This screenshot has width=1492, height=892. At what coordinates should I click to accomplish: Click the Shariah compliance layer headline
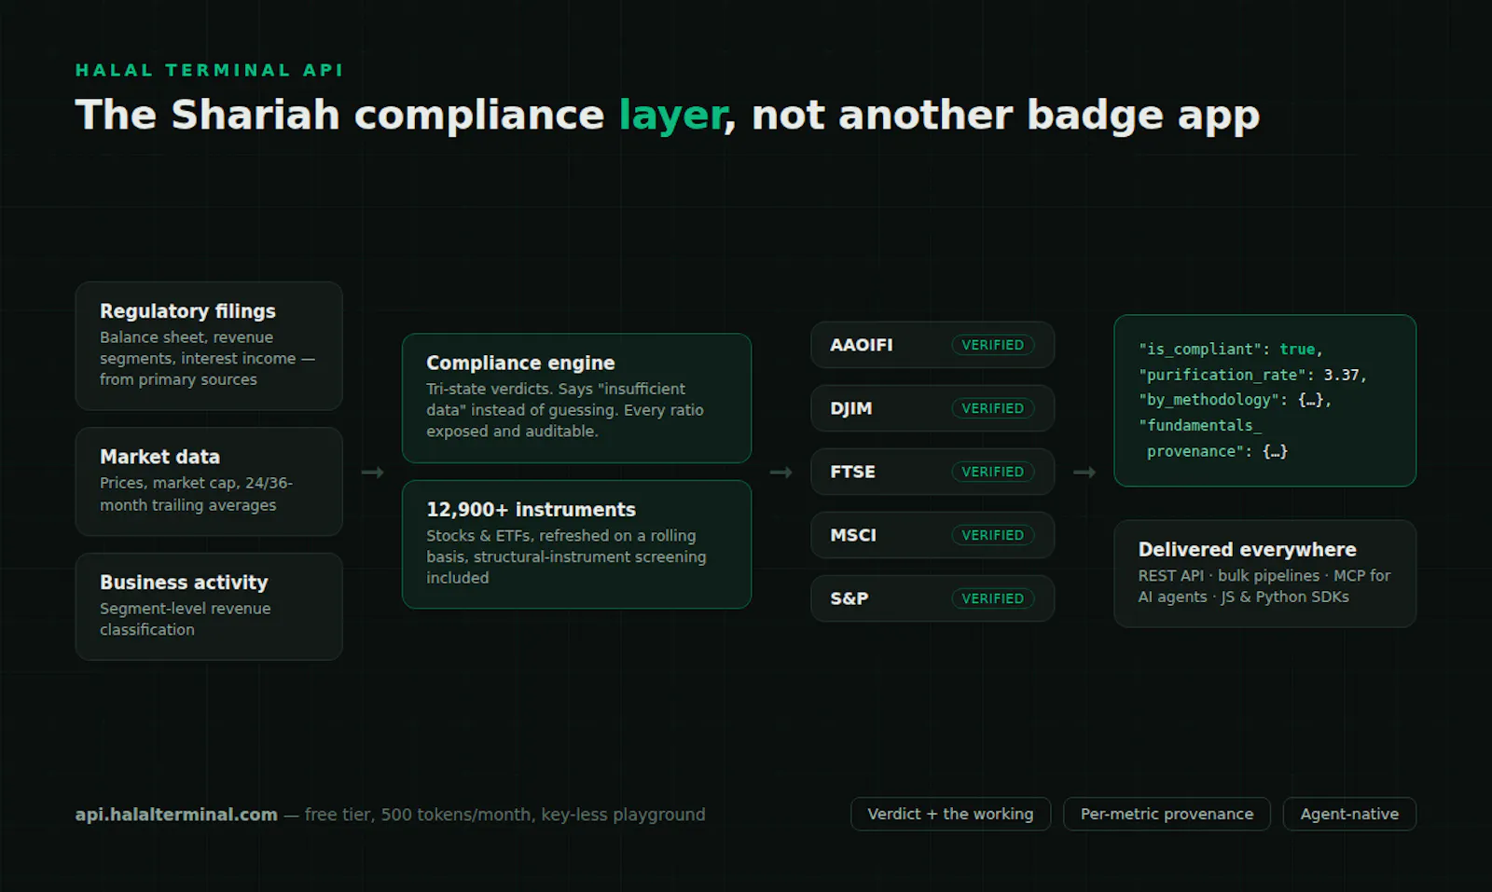coord(667,116)
